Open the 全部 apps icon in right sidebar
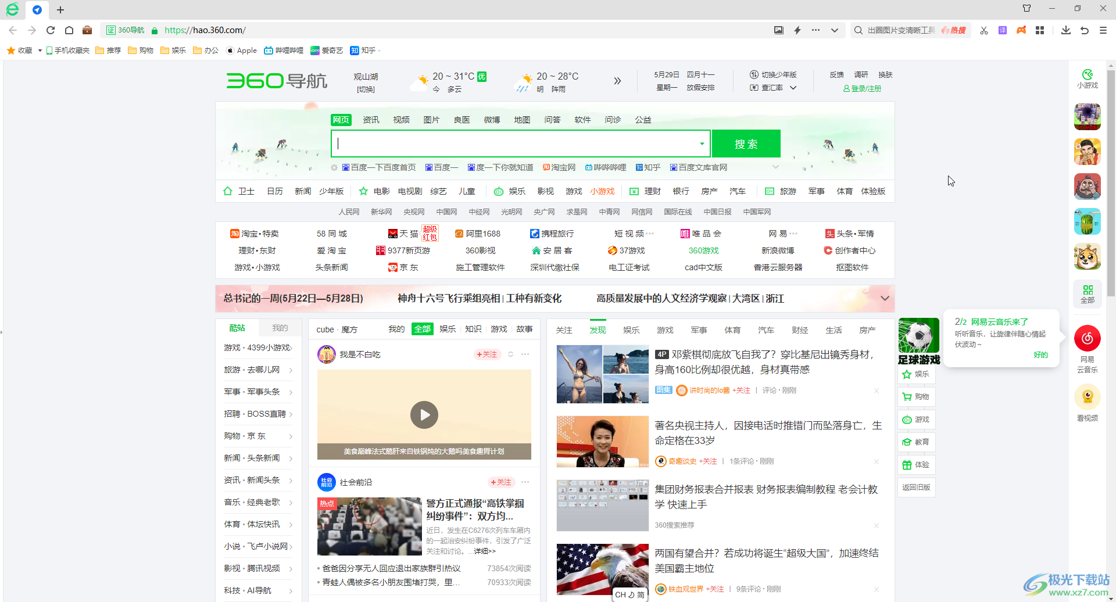The height and width of the screenshot is (602, 1116). coord(1088,294)
